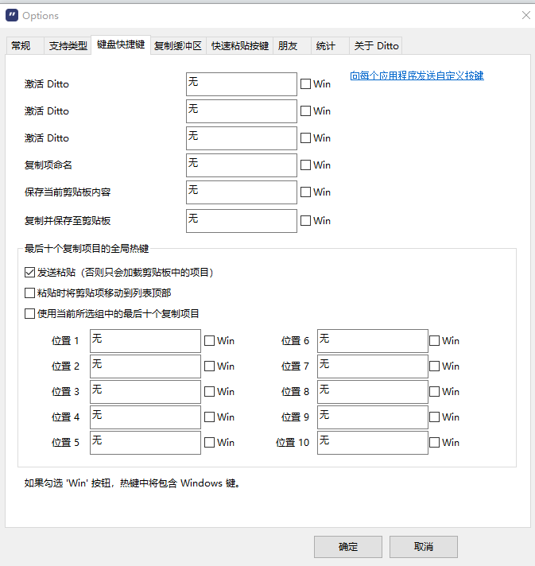Image resolution: width=535 pixels, height=566 pixels.
Task: Click the 位置 4 hotkey field
Action: tap(145, 417)
